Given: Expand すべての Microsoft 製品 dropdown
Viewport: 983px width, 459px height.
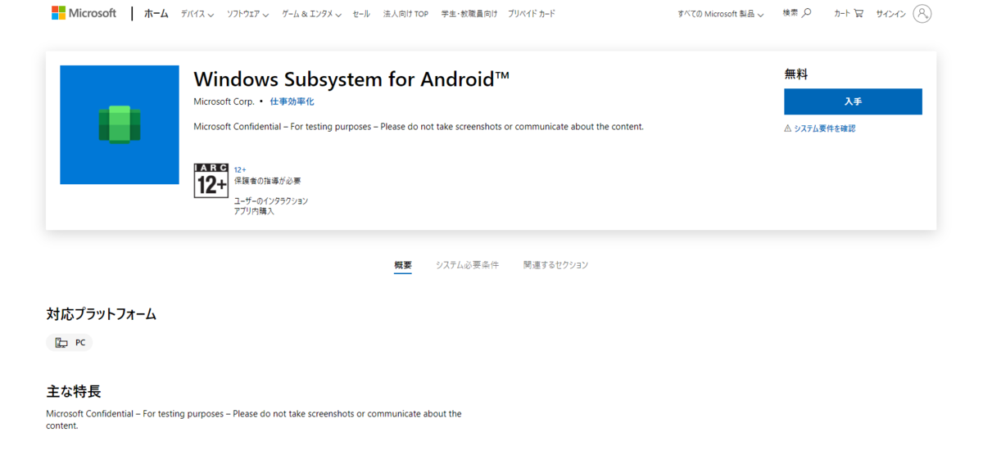Looking at the screenshot, I should (x=721, y=14).
